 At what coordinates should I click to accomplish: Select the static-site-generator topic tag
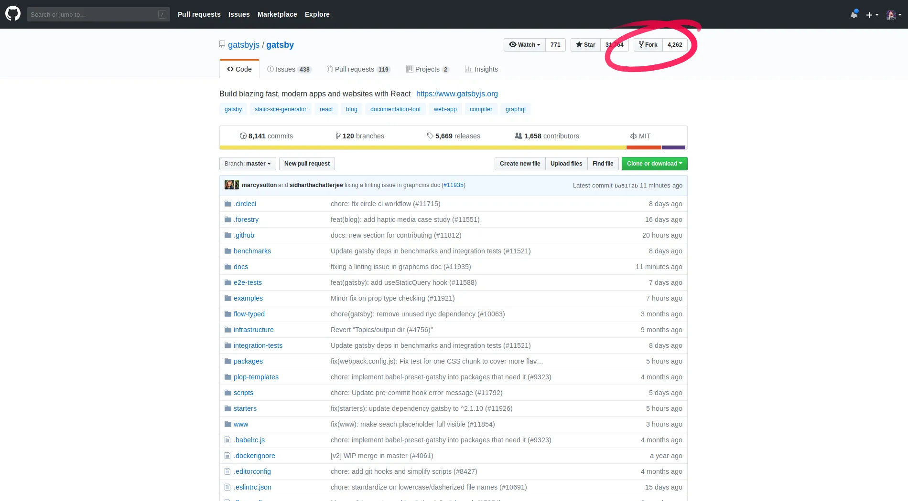click(x=281, y=109)
